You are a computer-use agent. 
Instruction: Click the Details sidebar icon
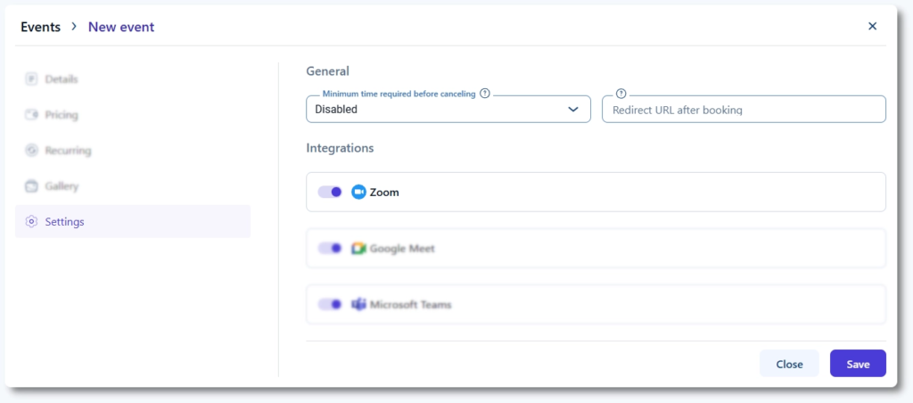31,78
